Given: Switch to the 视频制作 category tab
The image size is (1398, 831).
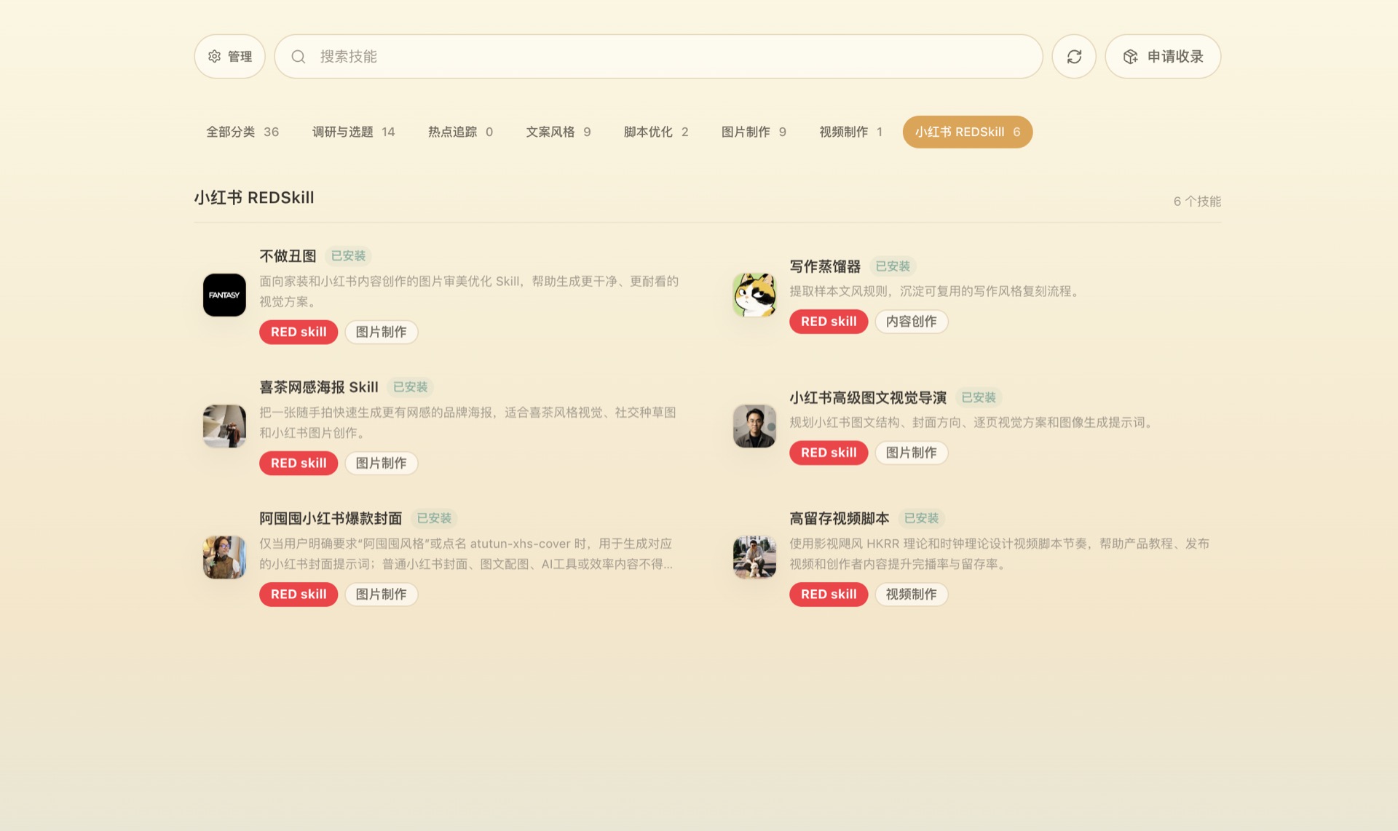Looking at the screenshot, I should coord(850,132).
